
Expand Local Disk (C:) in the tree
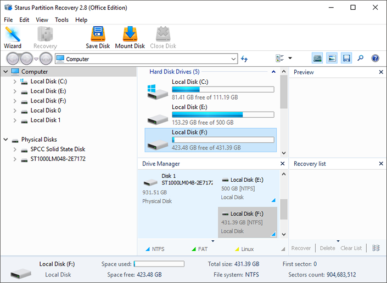coord(15,82)
